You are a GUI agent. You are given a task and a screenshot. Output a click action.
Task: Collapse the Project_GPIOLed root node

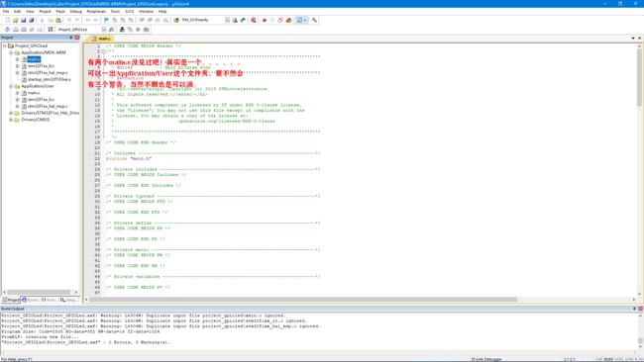click(x=5, y=45)
